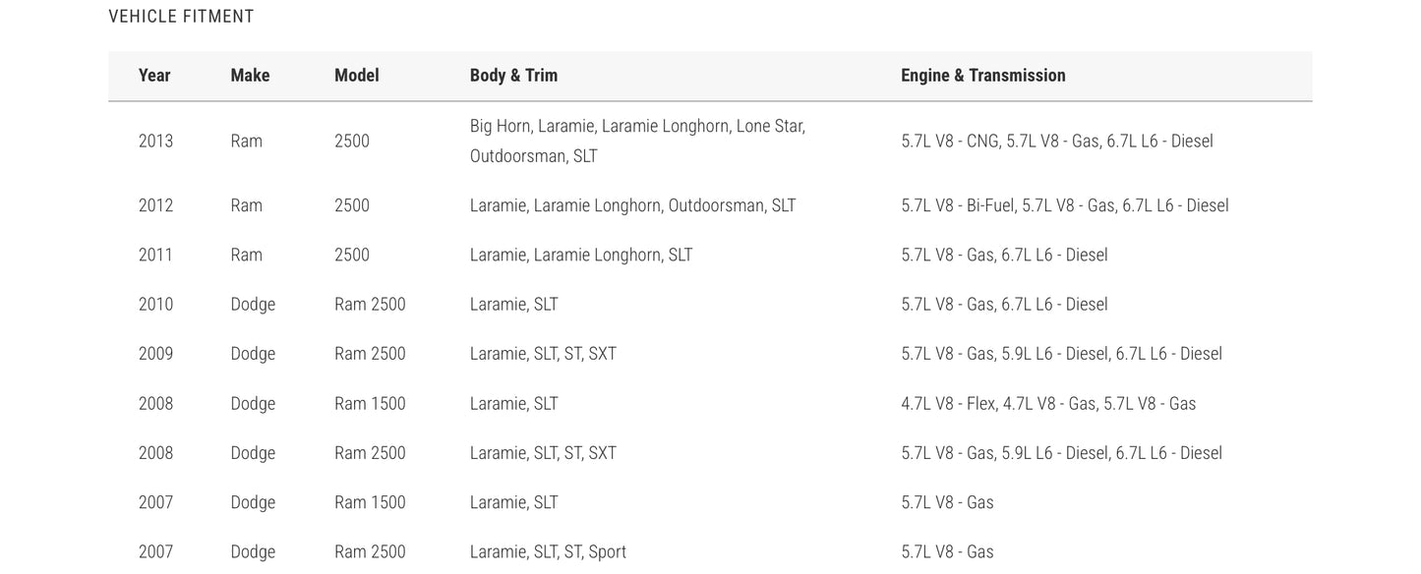1421x574 pixels.
Task: Click the Make column header
Action: tap(250, 76)
